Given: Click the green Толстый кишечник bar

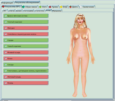Looking at the screenshot, I should click(26, 22).
